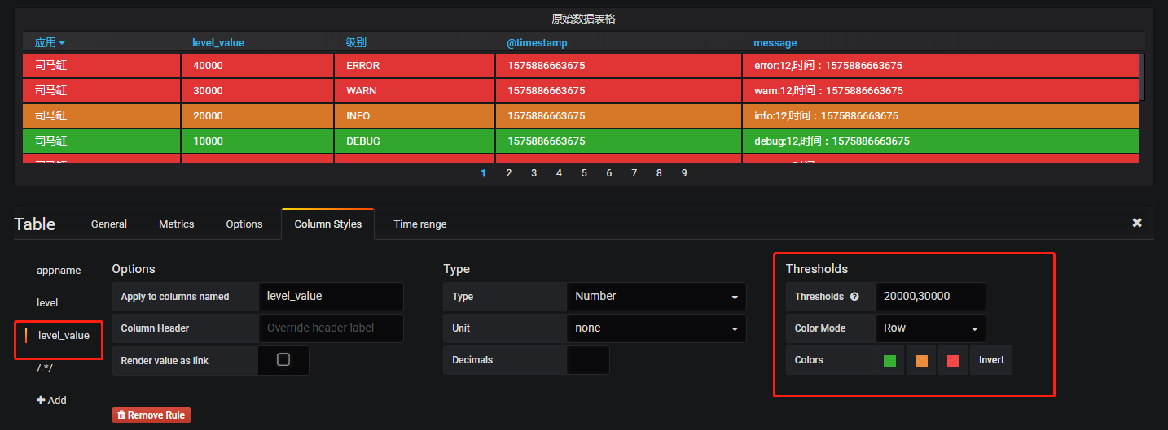Viewport: 1168px width, 430px height.
Task: Toggle the Render value as link checkbox
Action: 283,359
